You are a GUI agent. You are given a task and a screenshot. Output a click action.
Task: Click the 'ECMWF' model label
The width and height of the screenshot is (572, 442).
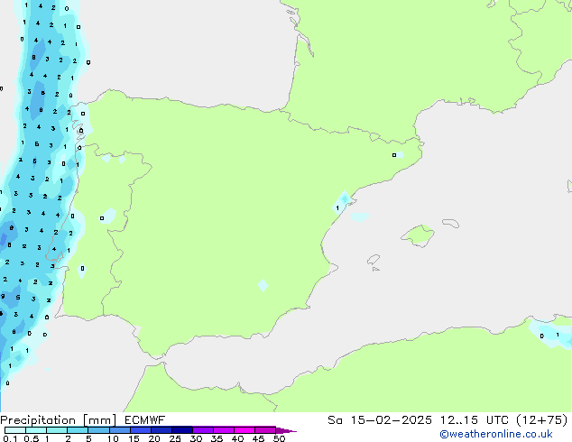145,420
